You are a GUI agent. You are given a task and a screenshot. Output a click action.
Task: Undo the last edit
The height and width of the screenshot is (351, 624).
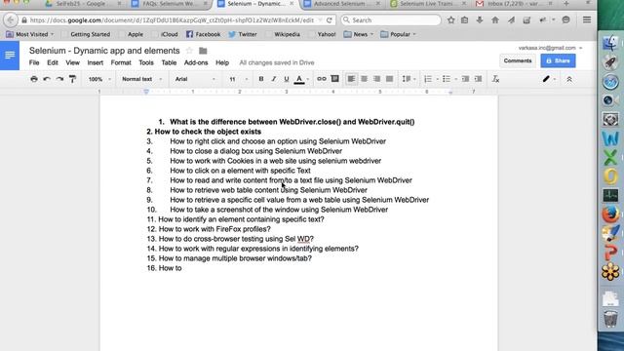click(x=47, y=79)
